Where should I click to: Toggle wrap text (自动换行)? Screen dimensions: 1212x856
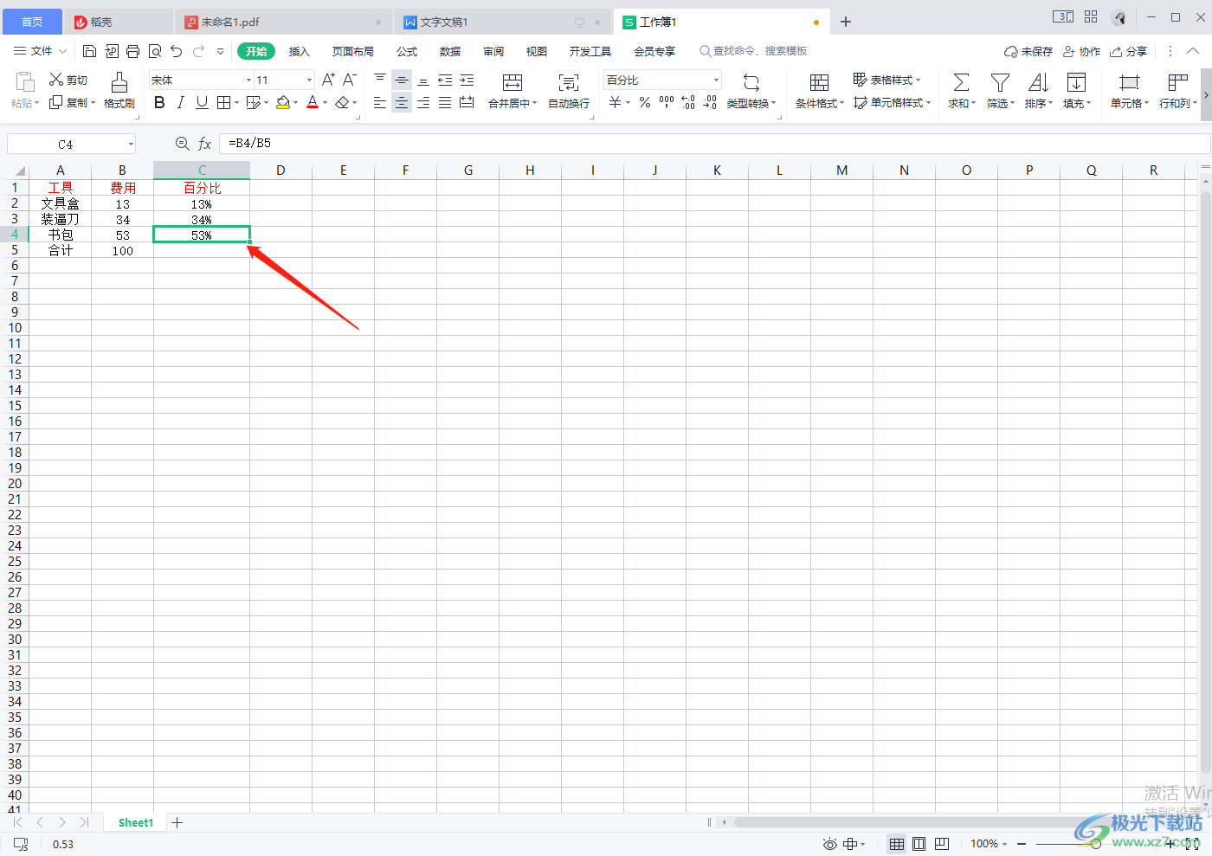coord(569,90)
